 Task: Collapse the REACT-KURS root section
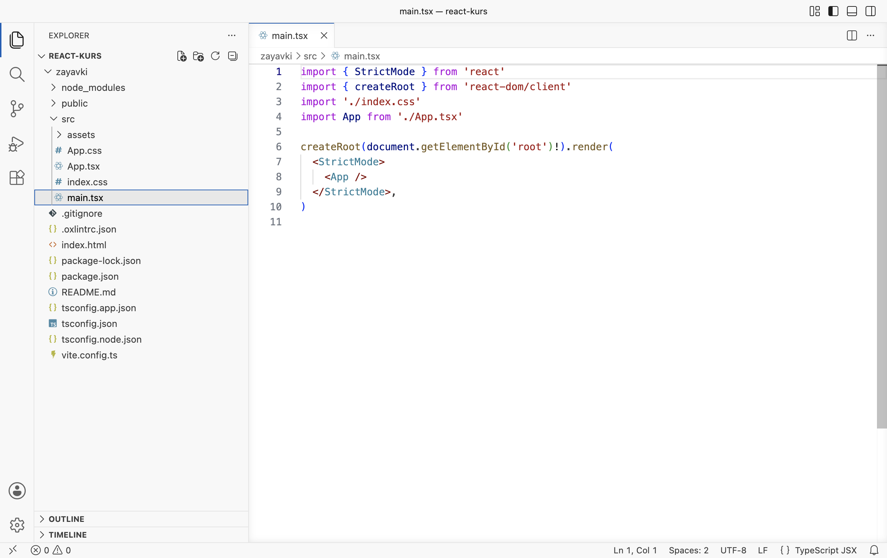tap(41, 56)
